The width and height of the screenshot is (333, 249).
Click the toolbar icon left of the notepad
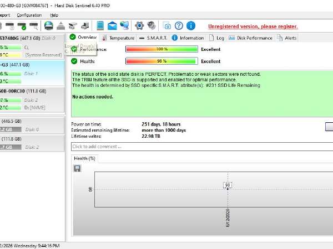[x=85, y=26]
